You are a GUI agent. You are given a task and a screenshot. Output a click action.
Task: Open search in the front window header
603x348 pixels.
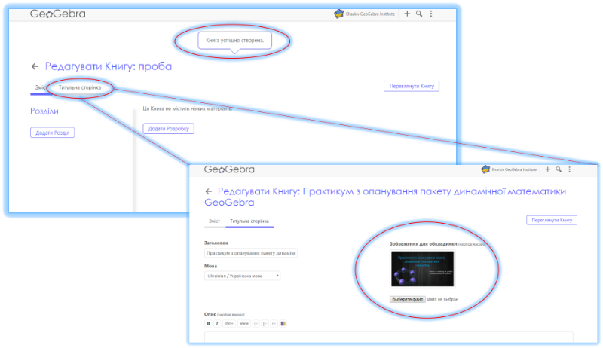[559, 169]
